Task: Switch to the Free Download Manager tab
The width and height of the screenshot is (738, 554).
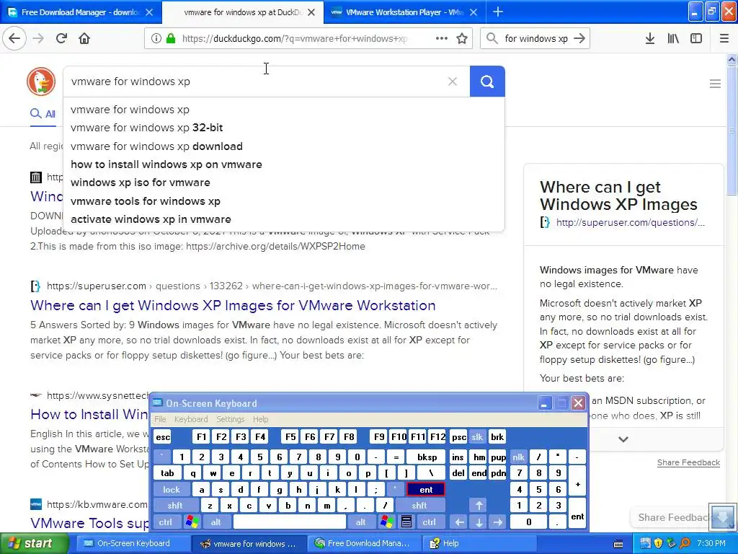Action: pyautogui.click(x=81, y=12)
